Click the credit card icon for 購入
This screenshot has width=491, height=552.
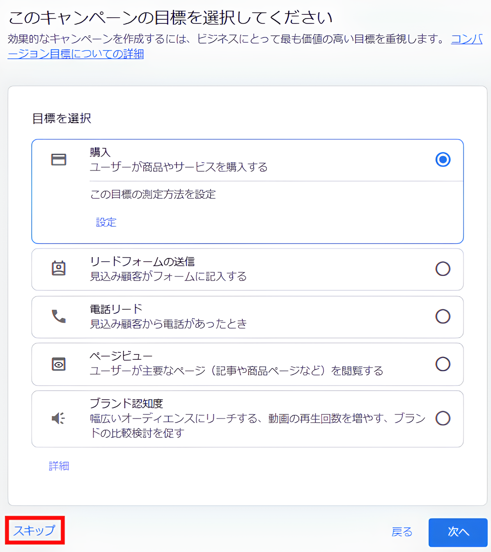pos(59,160)
